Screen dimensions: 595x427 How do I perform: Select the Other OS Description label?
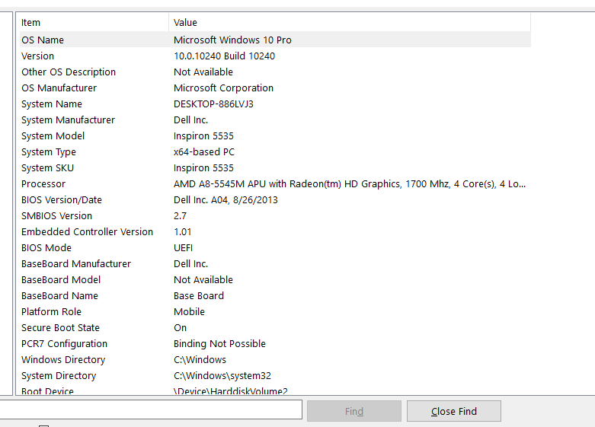[69, 72]
